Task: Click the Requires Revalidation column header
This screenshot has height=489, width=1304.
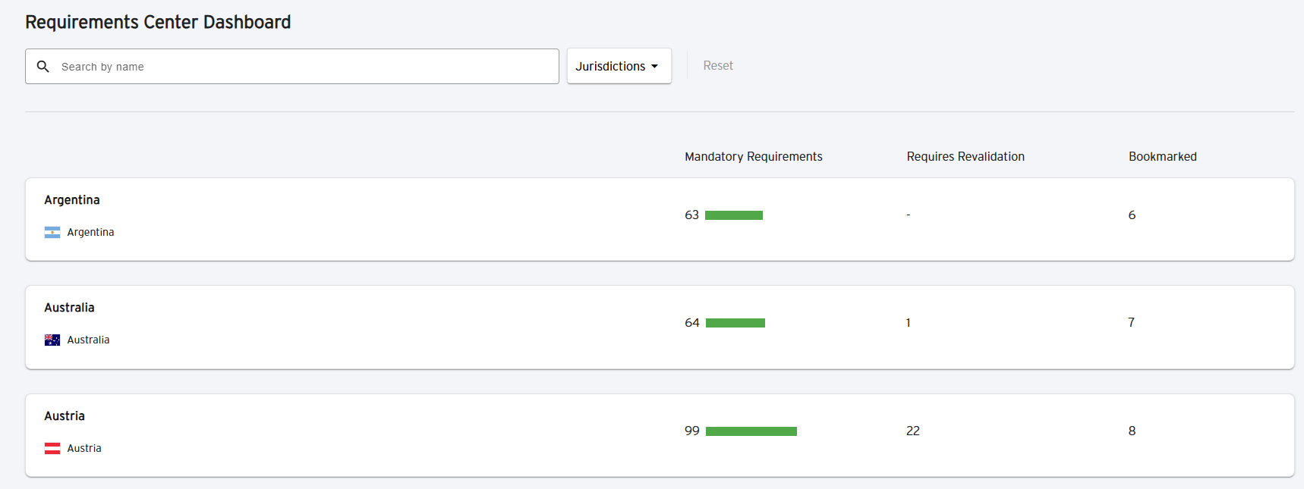Action: (x=965, y=157)
